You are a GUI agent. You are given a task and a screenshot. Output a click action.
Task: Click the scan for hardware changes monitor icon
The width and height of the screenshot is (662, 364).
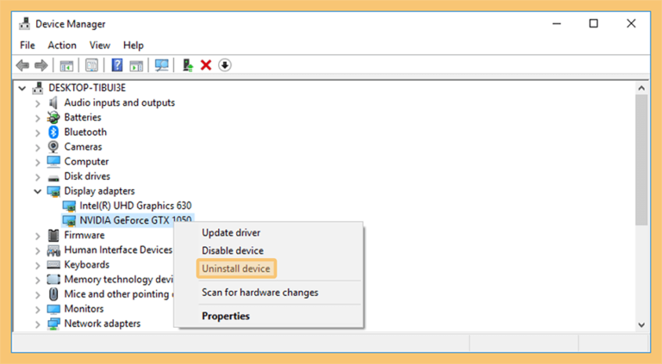tap(161, 65)
